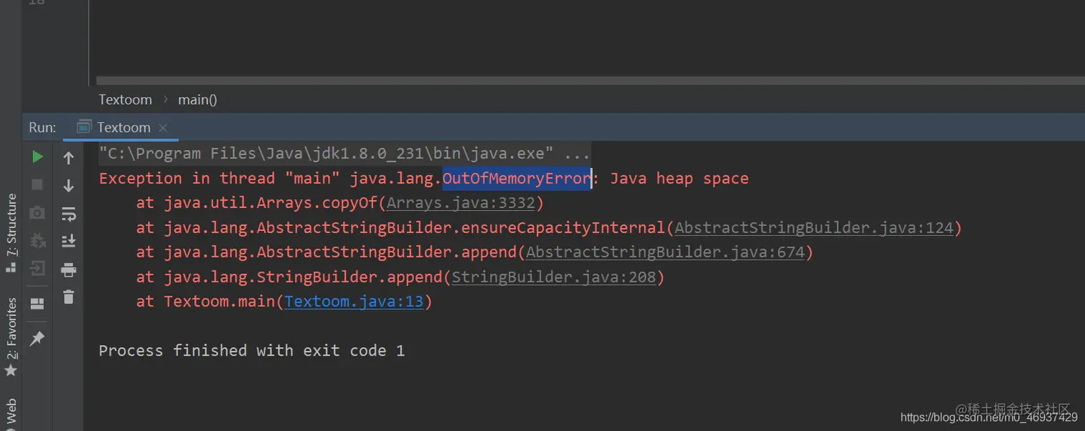
Task: Click 'Process finished with exit code 1'
Action: (x=252, y=351)
